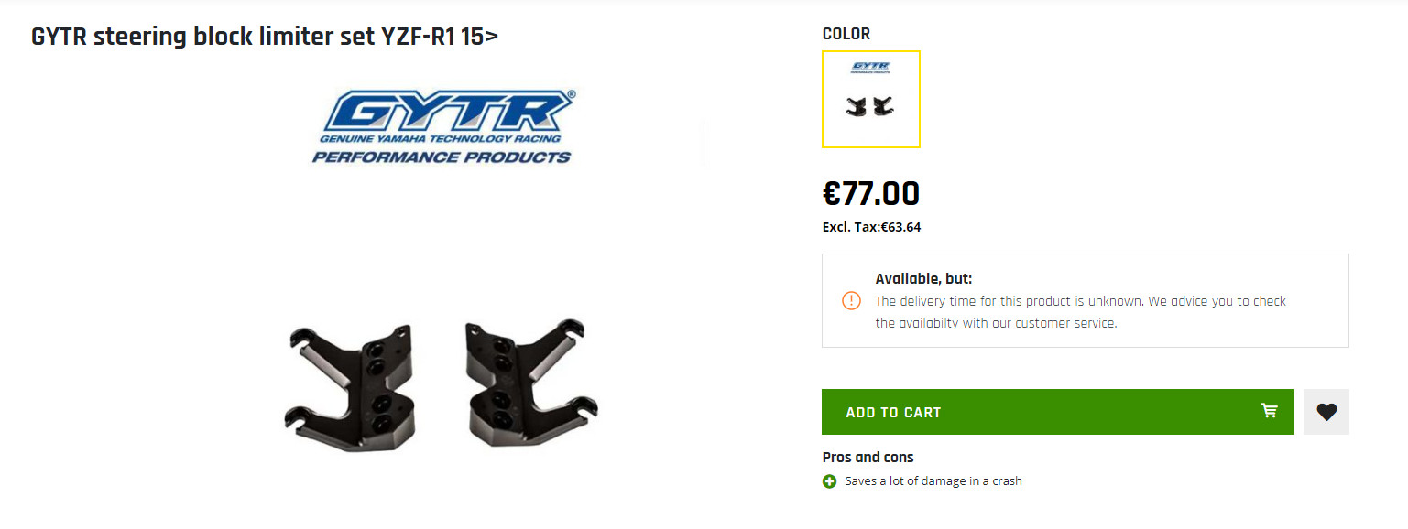The image size is (1408, 529).
Task: Click the Excl. Tax €63.64 price line
Action: click(871, 227)
